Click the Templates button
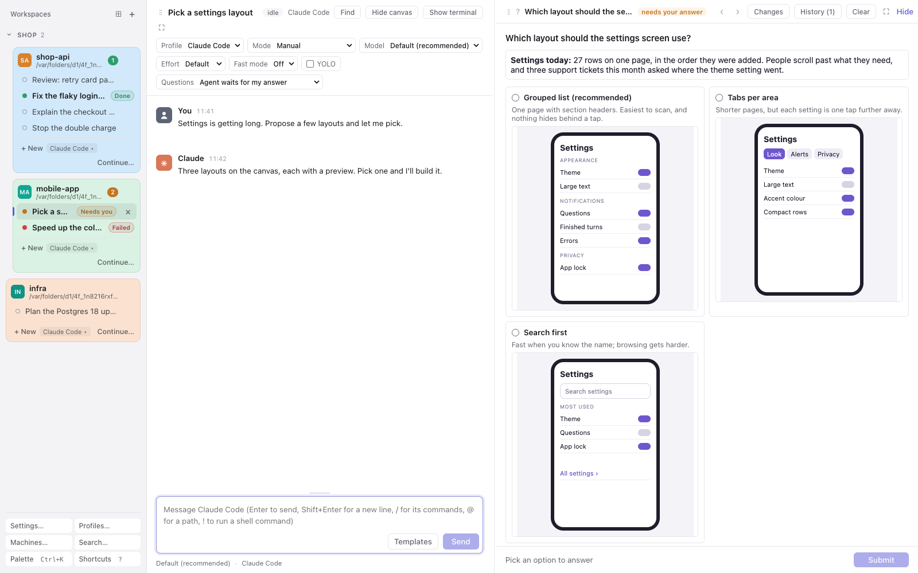918x573 pixels. coord(413,542)
